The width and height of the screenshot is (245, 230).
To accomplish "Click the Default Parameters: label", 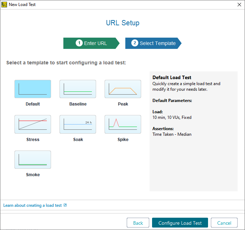I will coord(172,100).
